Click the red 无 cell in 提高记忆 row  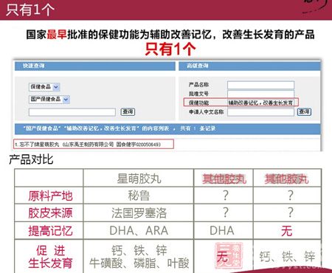[x=287, y=231]
